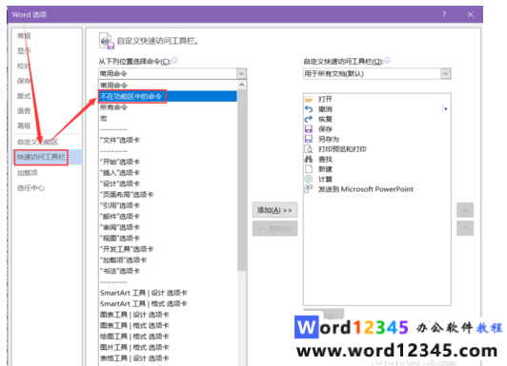The height and width of the screenshot is (366, 507).
Task: Click the command list scroll up arrow
Action: (241, 85)
